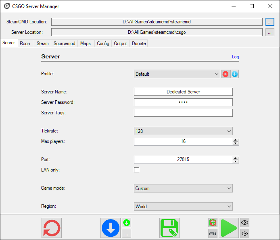Click the CSGO Server Manager title bar icon
Image resolution: width=280 pixels, height=240 pixels.
pos(7,6)
